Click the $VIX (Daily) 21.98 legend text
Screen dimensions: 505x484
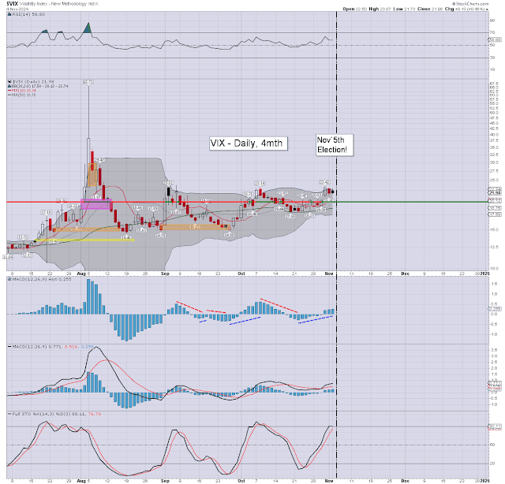point(33,82)
